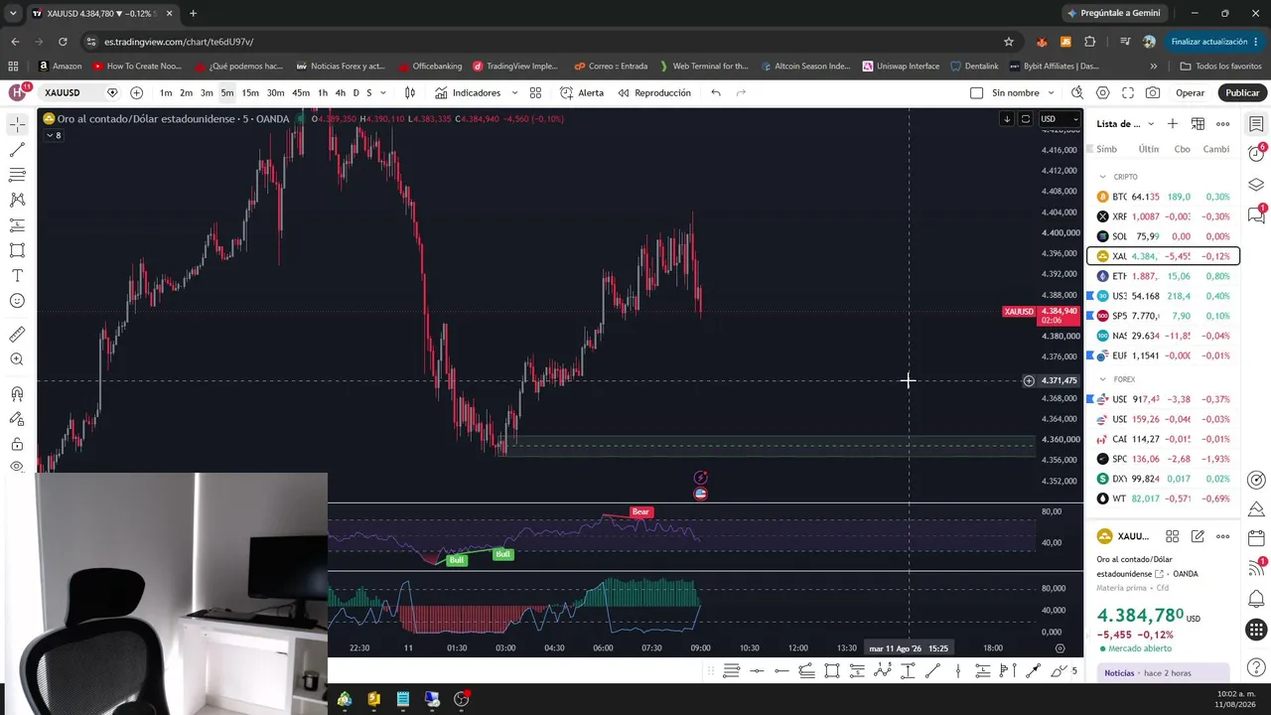
Task: Enter fullscreen chart mode
Action: coord(1128,92)
